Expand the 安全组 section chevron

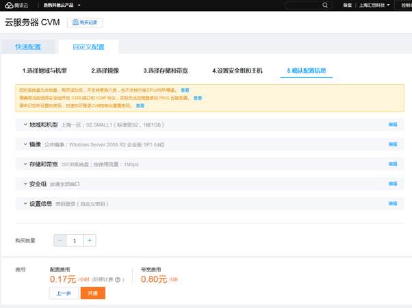pyautogui.click(x=24, y=184)
